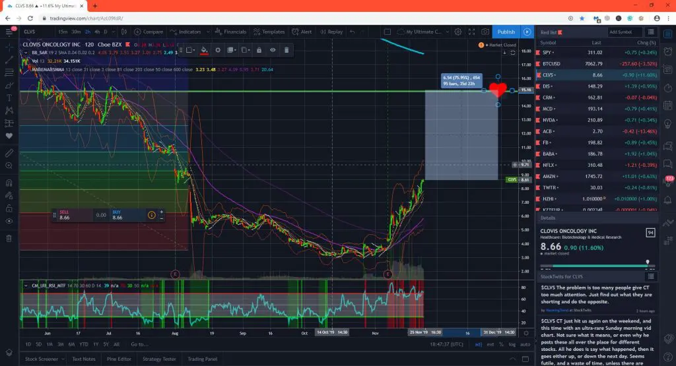Open the hamburger menu with the notification badge
This screenshot has height=366, width=676.
(x=9, y=32)
